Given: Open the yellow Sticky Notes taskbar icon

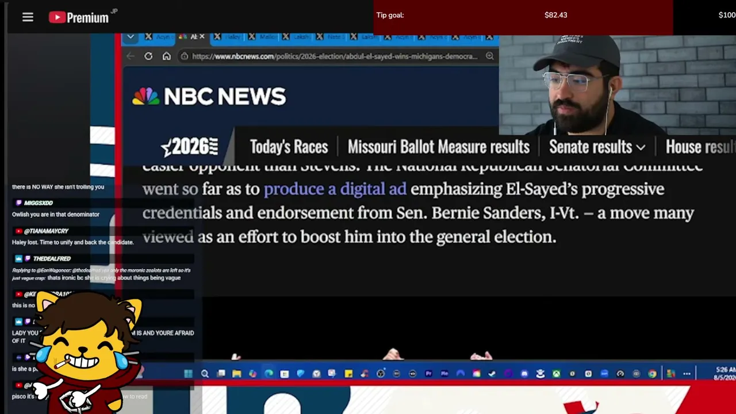Looking at the screenshot, I should [x=348, y=374].
